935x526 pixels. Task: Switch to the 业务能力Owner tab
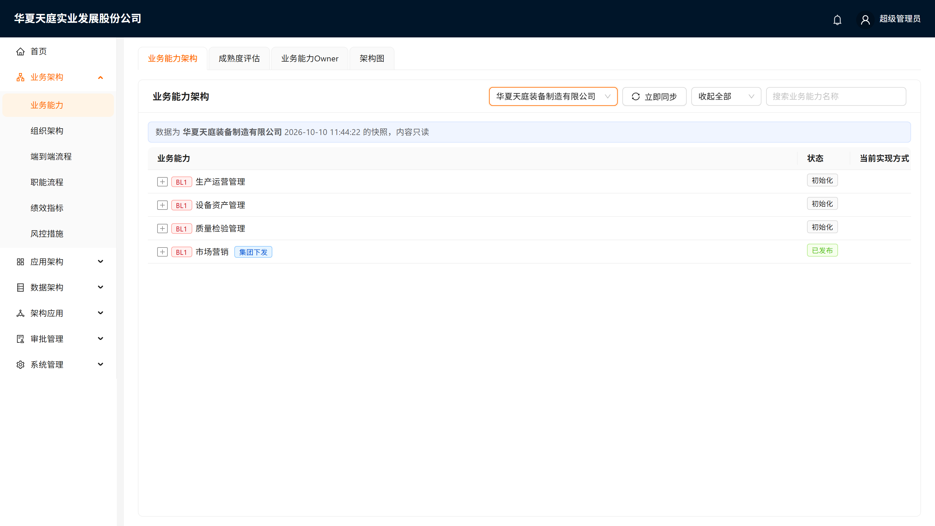310,58
